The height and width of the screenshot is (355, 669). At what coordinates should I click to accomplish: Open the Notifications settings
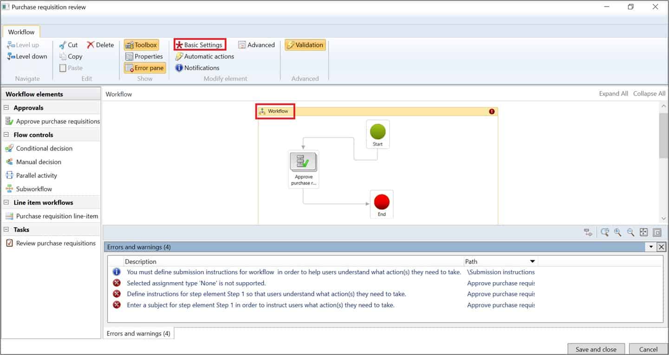click(x=197, y=68)
